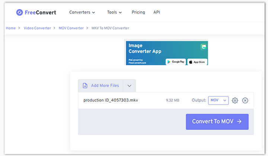Viewport: 268px width, 156px height.
Task: Go to the Pricing page
Action: 138,12
